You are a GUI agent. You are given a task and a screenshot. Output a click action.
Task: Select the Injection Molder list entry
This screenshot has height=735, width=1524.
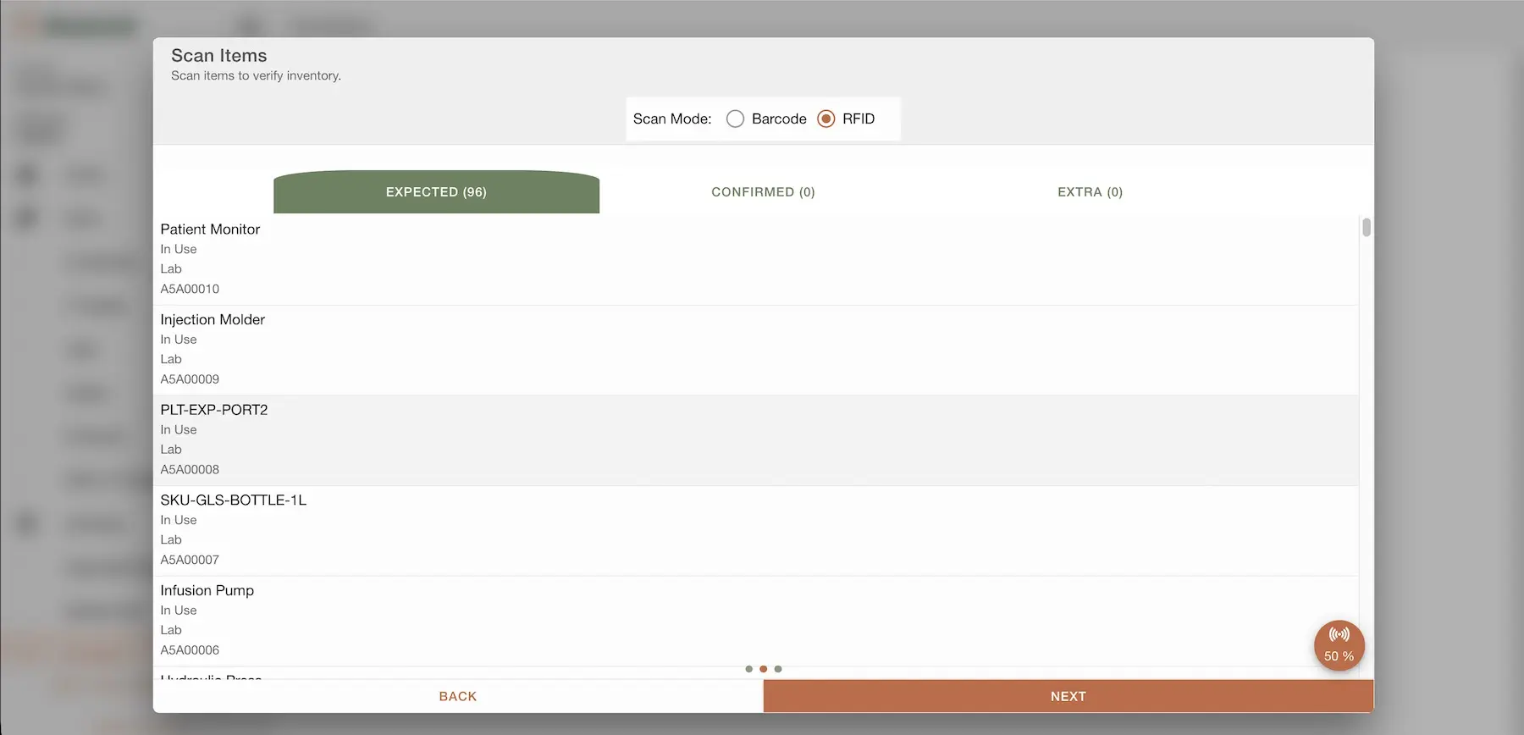point(213,320)
